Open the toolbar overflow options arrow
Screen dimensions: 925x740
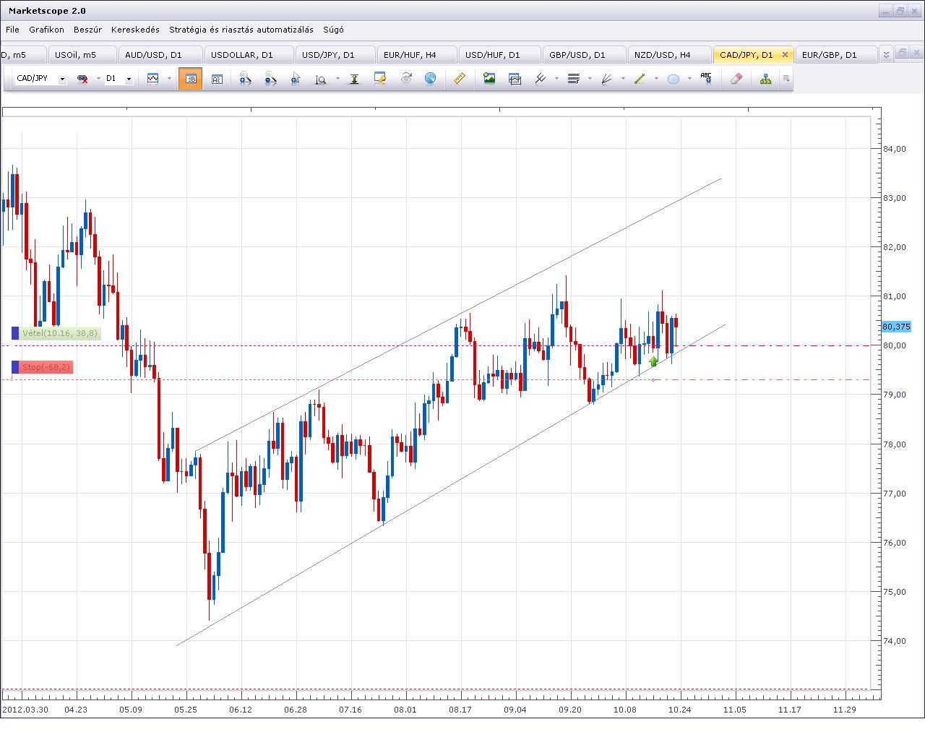(786, 79)
